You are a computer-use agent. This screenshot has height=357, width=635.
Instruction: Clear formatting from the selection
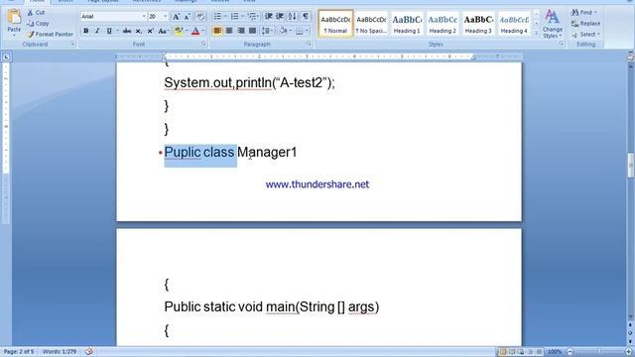tap(200, 17)
